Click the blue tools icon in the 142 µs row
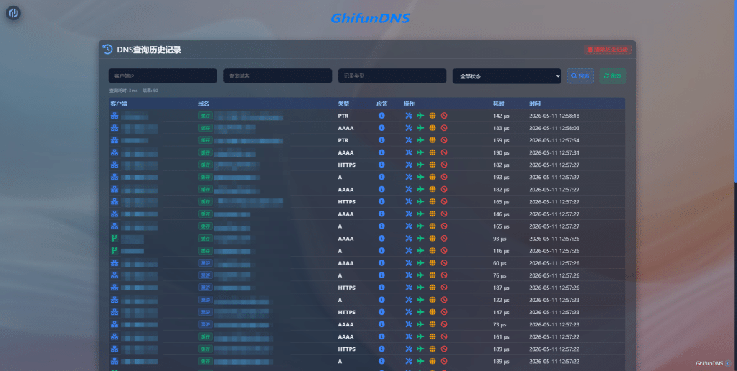Image resolution: width=737 pixels, height=371 pixels. 409,116
